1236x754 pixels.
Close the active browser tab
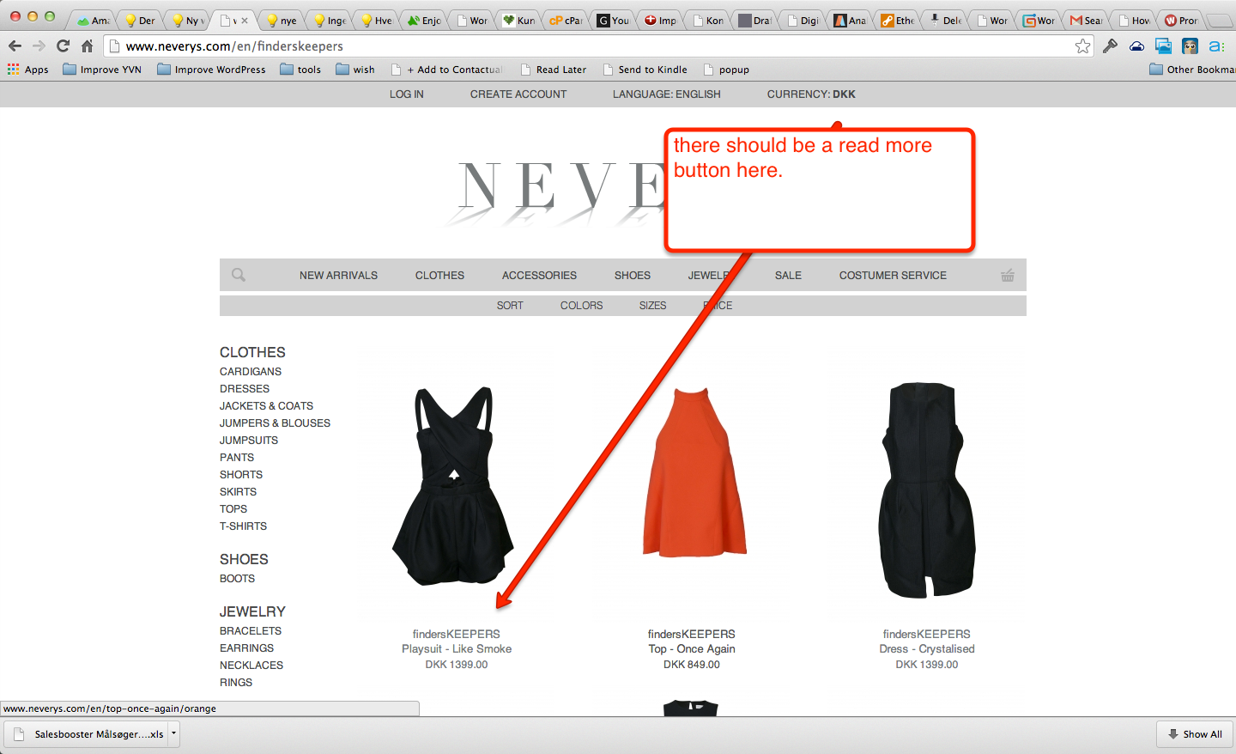(245, 21)
